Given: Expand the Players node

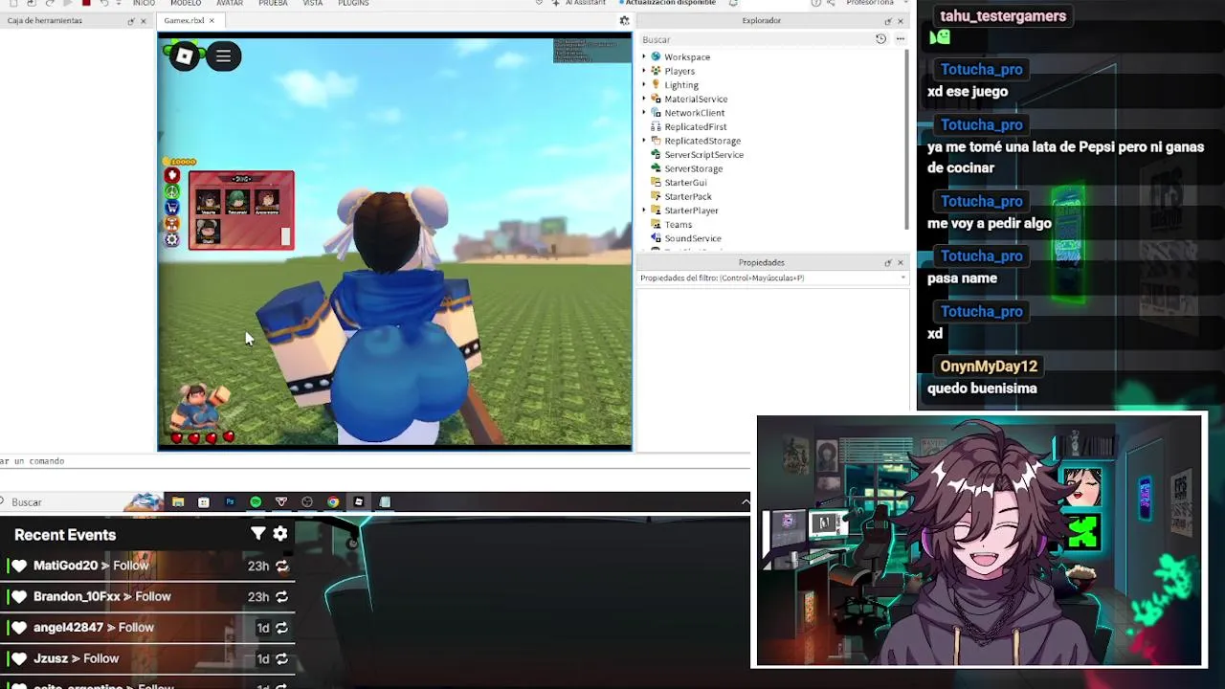Looking at the screenshot, I should tap(644, 71).
